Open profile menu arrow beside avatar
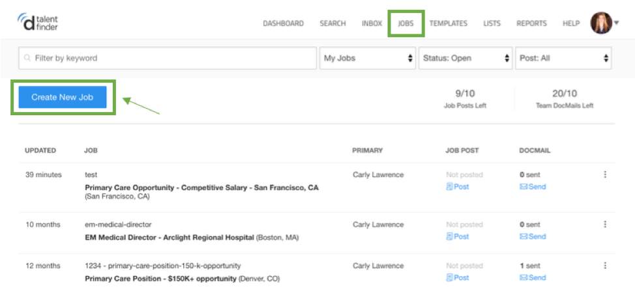This screenshot has height=291, width=635. pos(616,23)
